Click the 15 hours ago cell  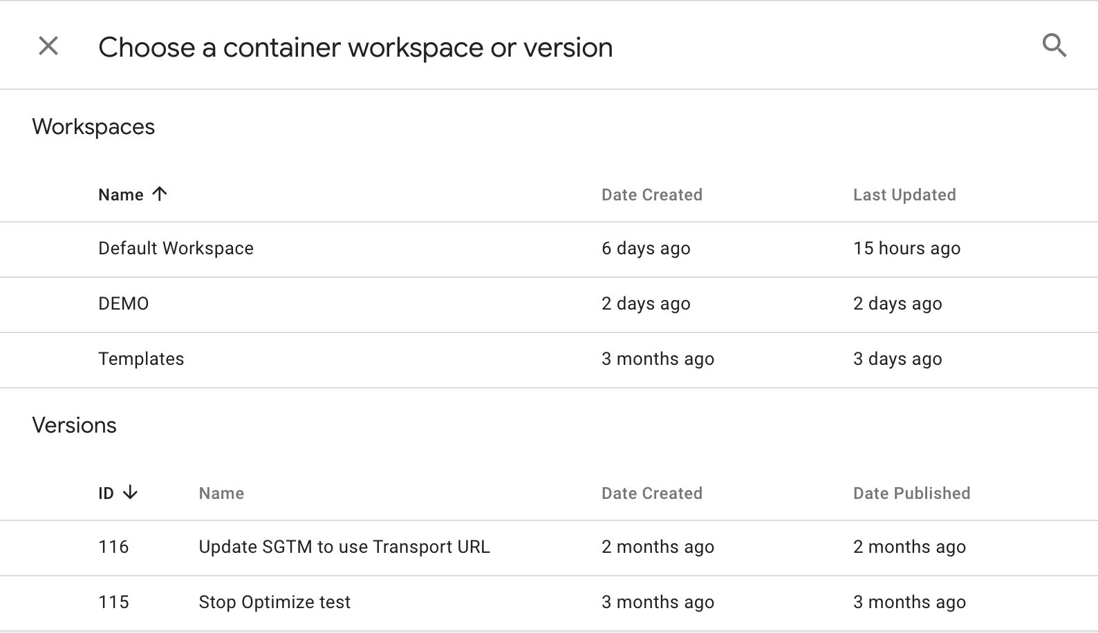tap(906, 248)
